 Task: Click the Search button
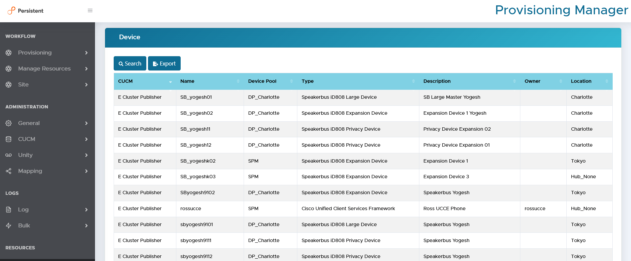[x=130, y=64]
